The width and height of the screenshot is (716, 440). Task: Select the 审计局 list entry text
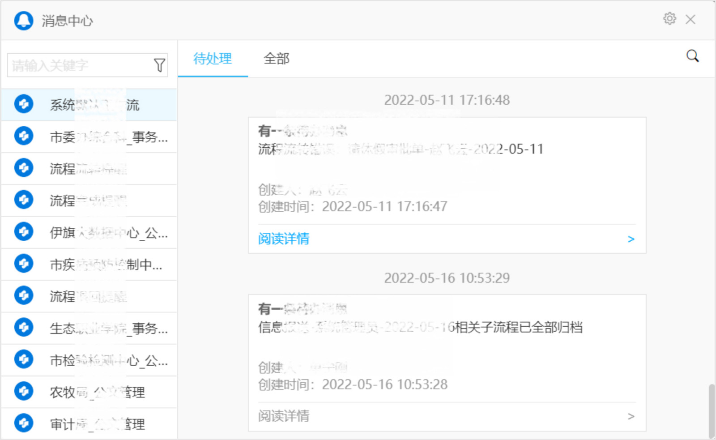(97, 424)
